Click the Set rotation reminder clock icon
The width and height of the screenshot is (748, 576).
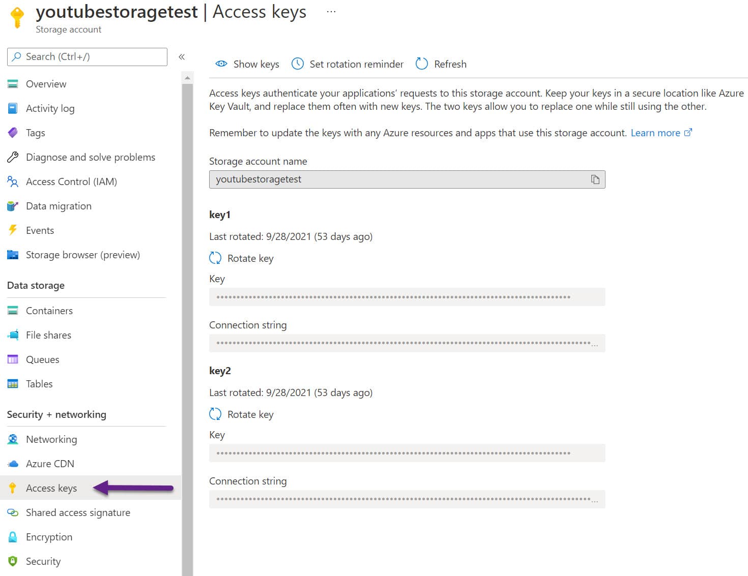tap(297, 64)
